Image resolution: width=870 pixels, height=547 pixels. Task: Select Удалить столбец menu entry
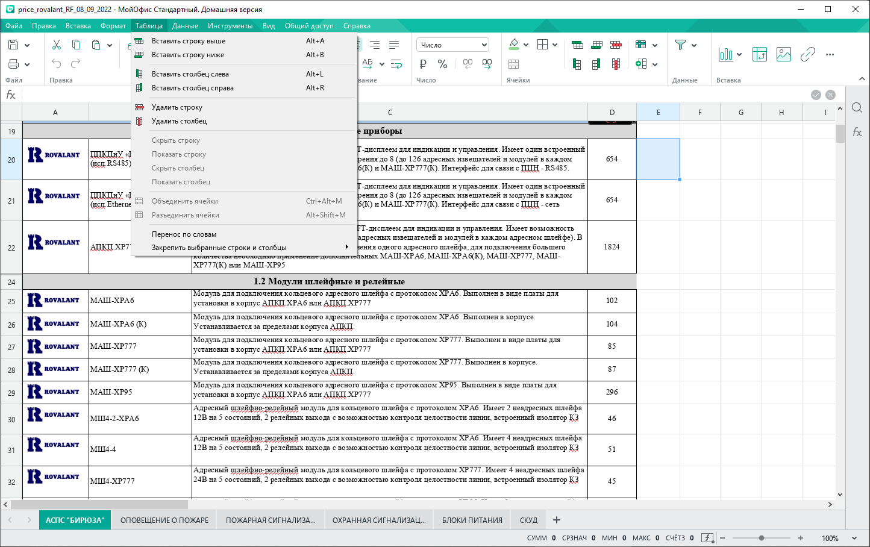(179, 121)
